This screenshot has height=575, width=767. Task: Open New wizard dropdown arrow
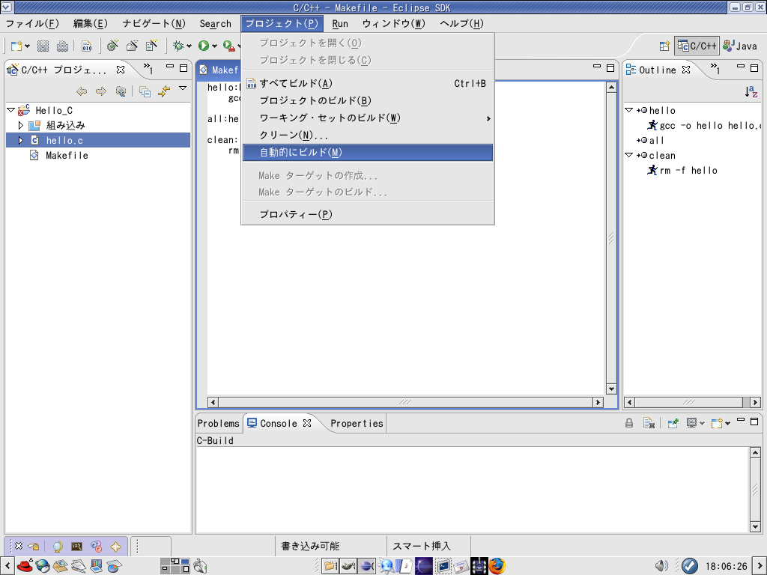click(28, 46)
